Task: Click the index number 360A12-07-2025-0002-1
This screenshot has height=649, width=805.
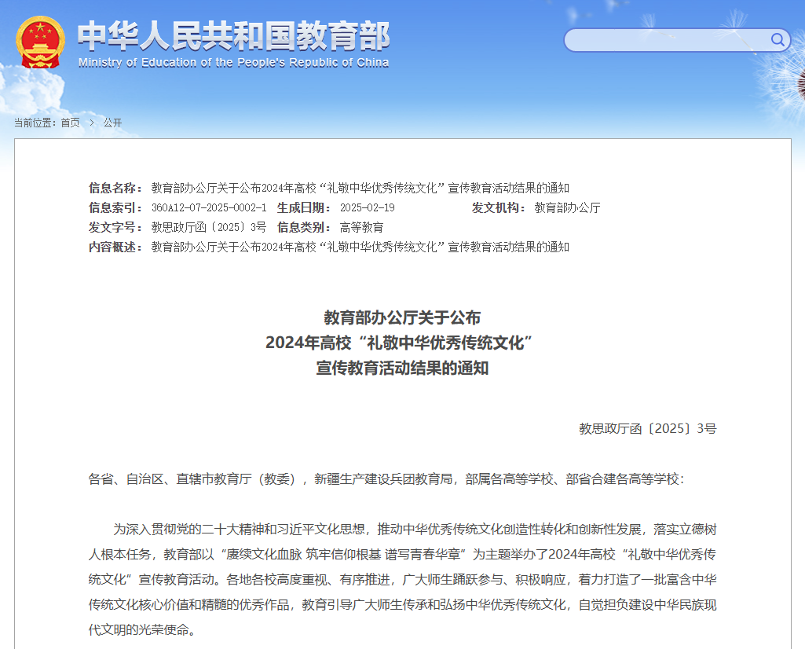Action: tap(209, 207)
